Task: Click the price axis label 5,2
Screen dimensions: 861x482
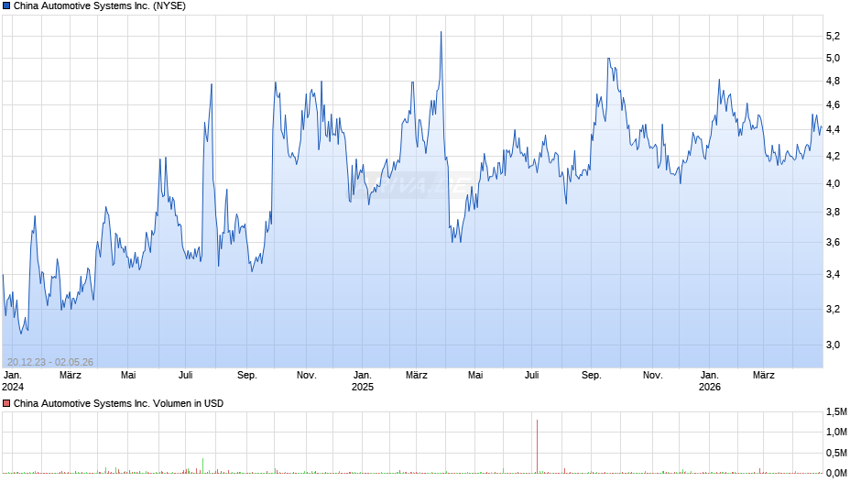Action: (x=833, y=37)
